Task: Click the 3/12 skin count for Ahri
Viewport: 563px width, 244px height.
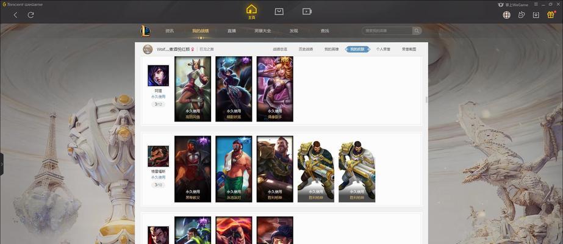Action: click(x=159, y=104)
